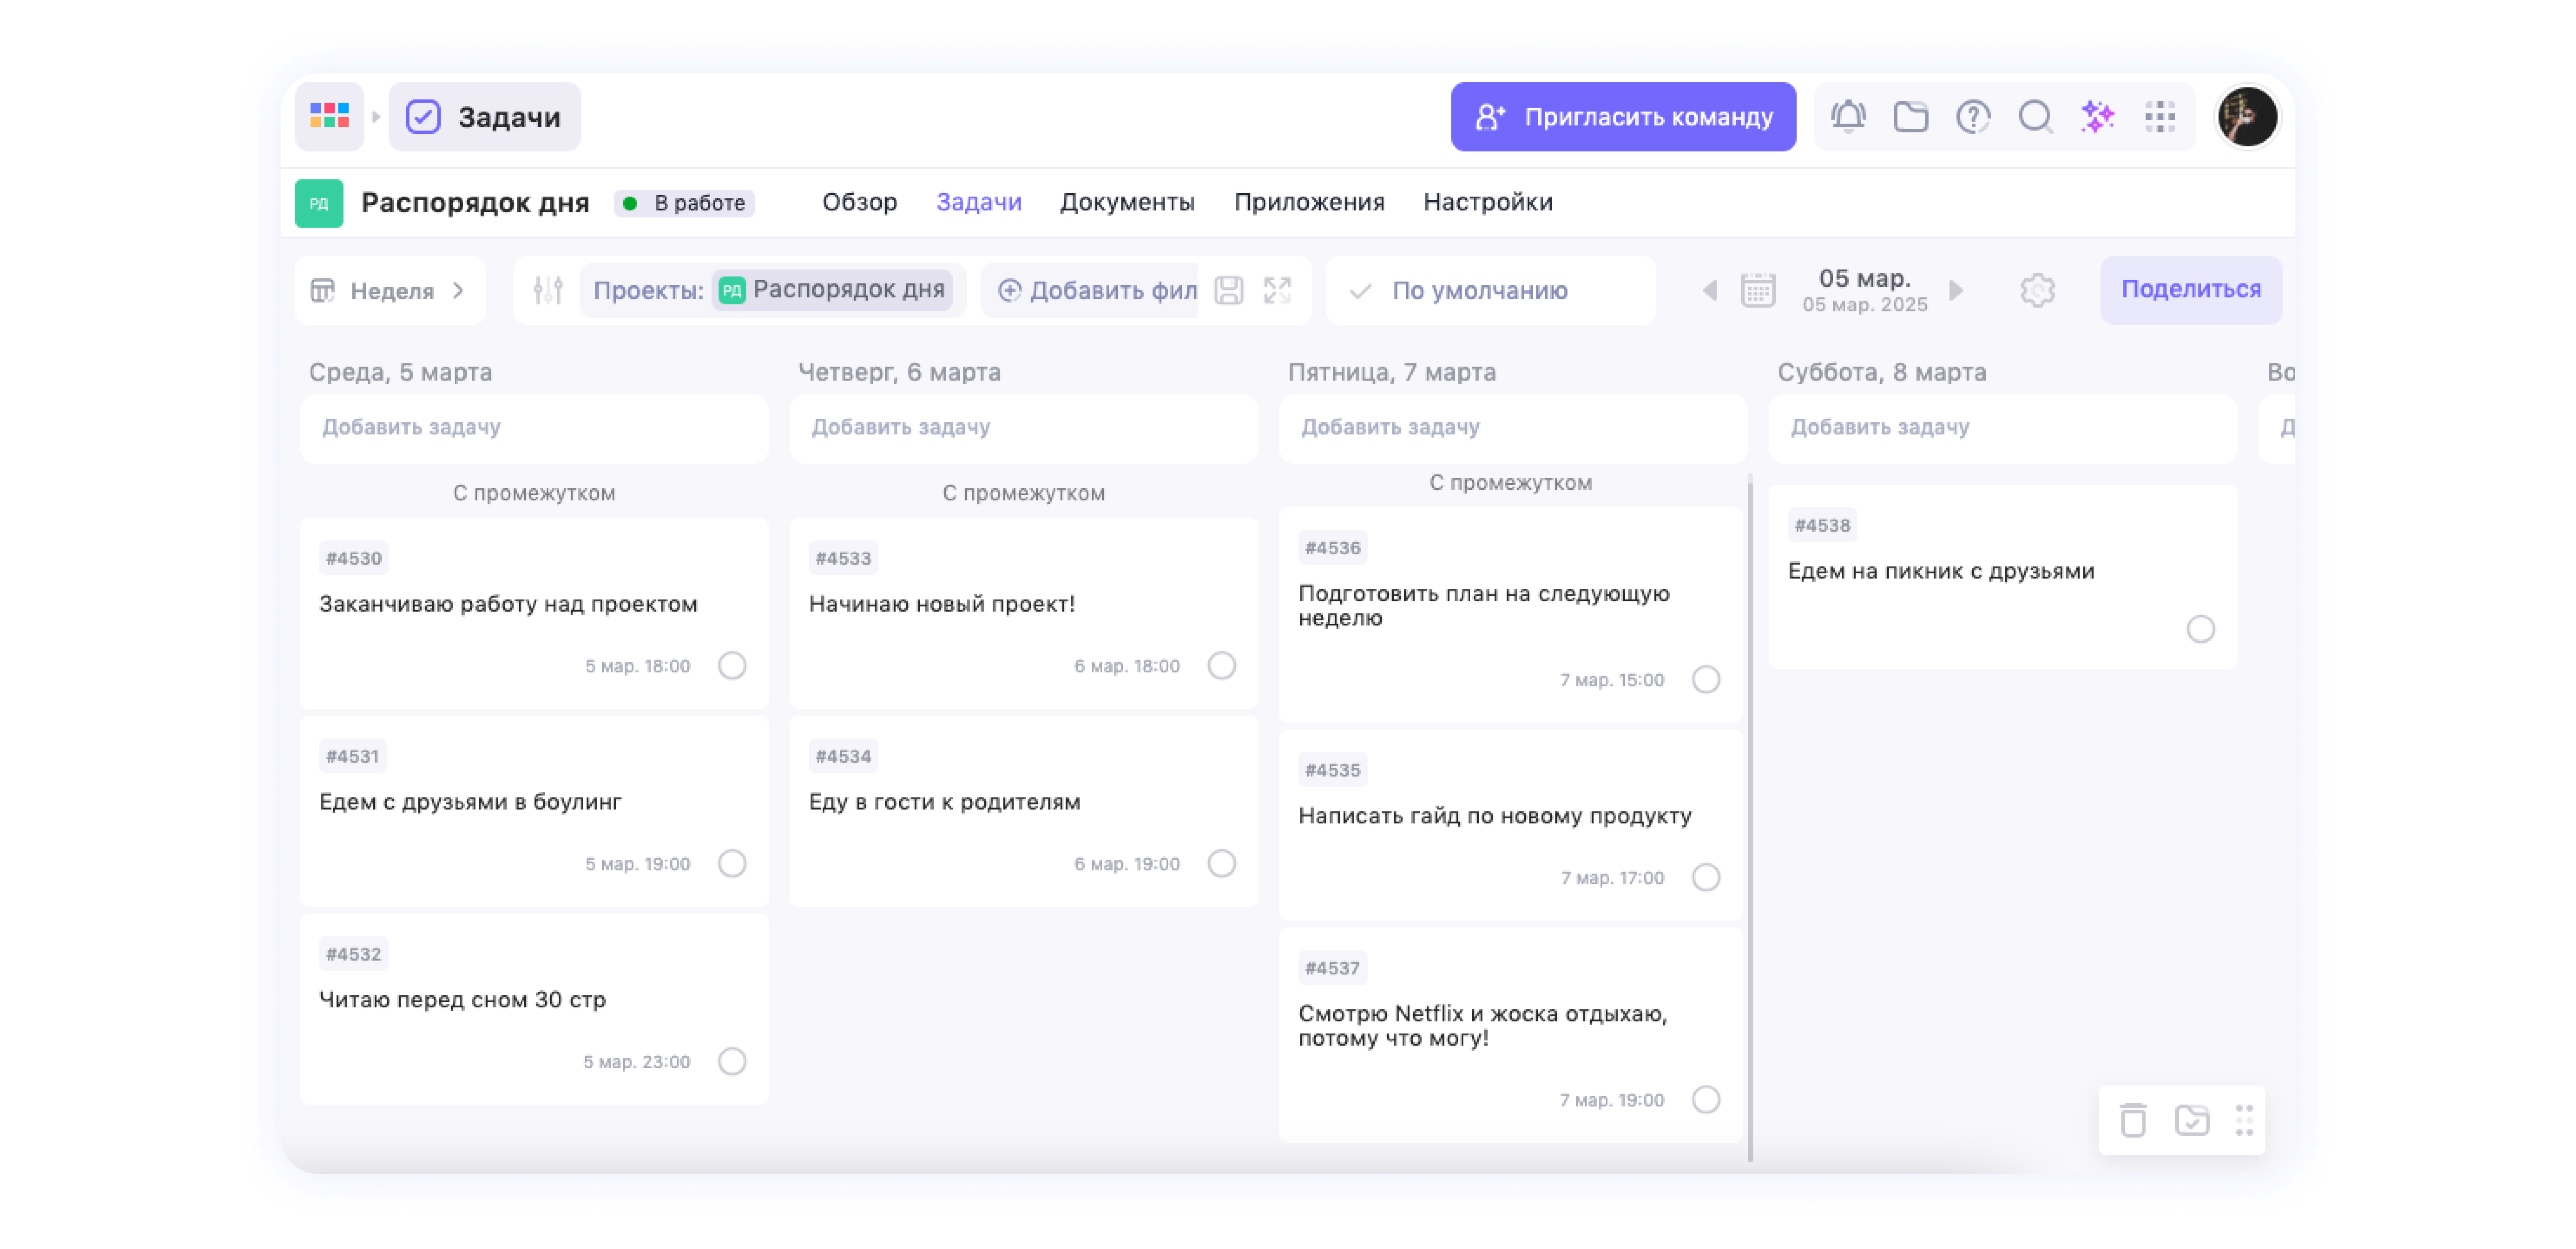Image resolution: width=2576 pixels, height=1249 pixels.
Task: Switch to the Документы tab
Action: point(1127,202)
